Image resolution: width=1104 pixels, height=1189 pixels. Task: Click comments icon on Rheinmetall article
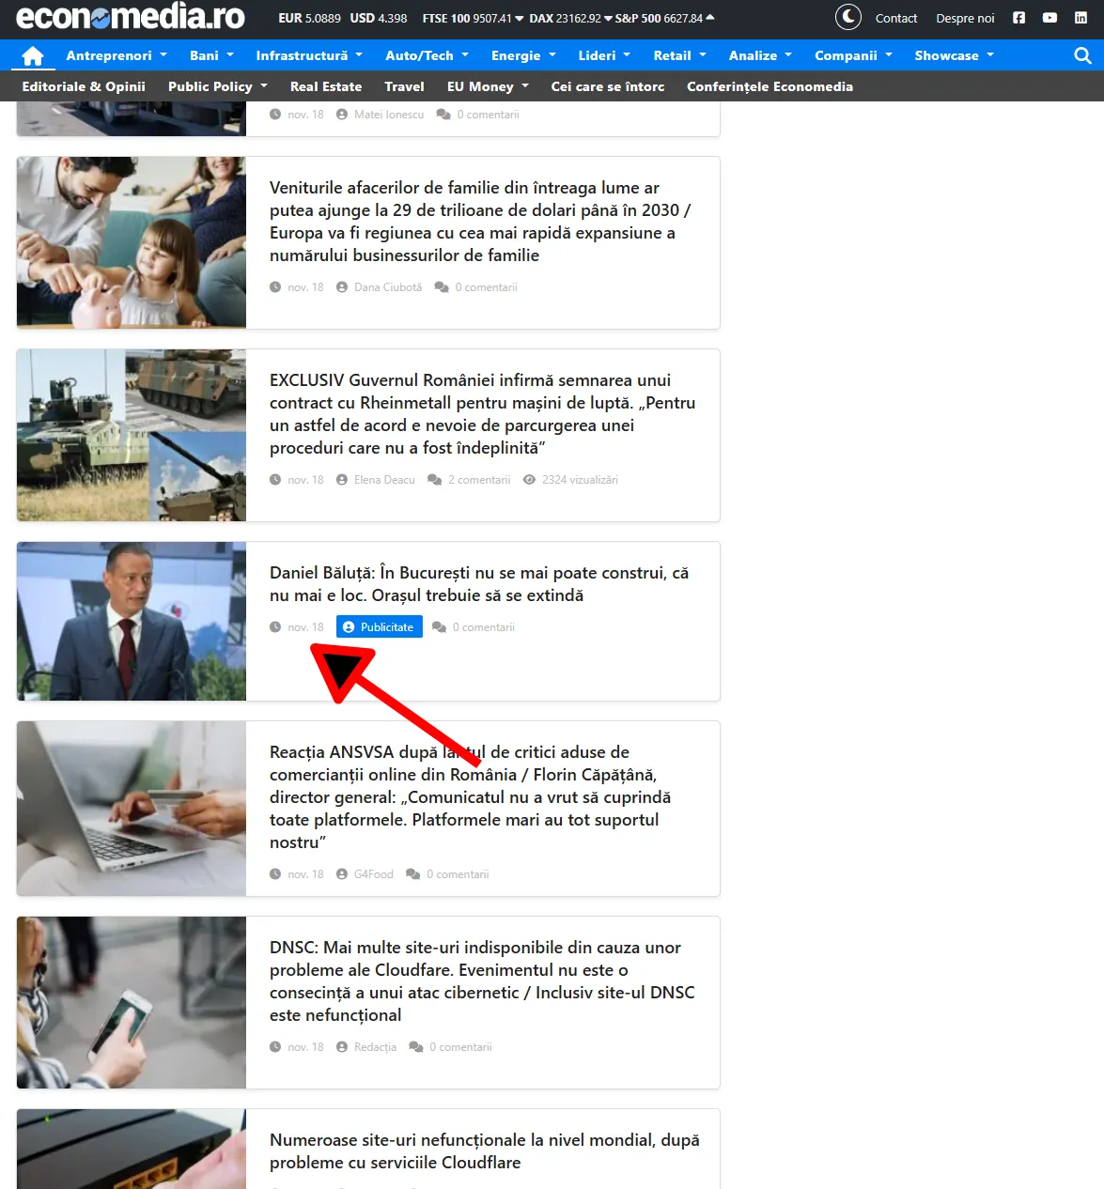(435, 480)
